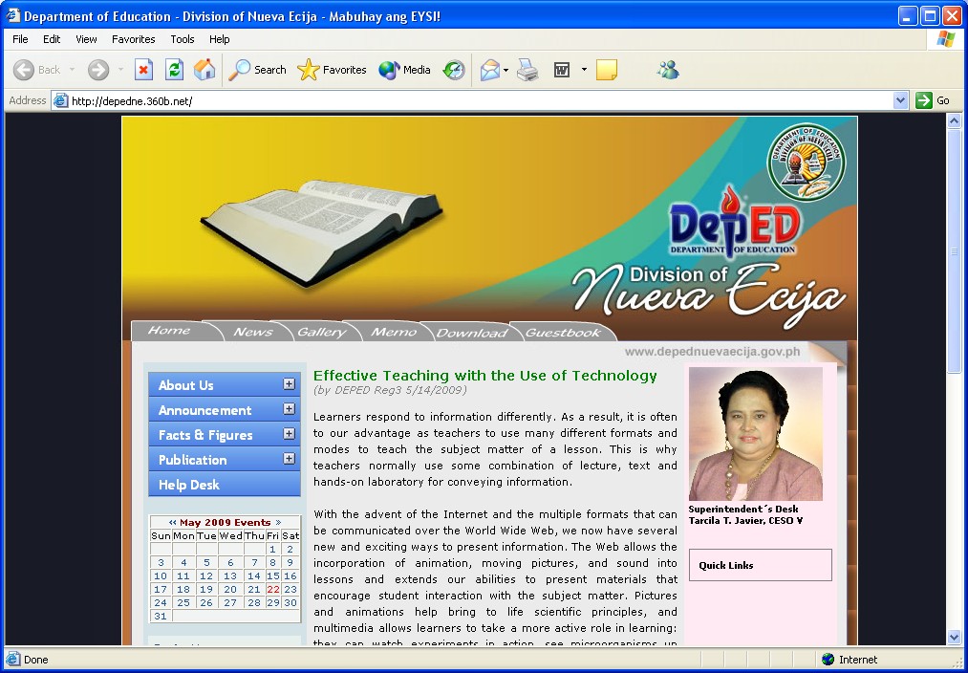Open the Mail envelope button

pos(490,70)
